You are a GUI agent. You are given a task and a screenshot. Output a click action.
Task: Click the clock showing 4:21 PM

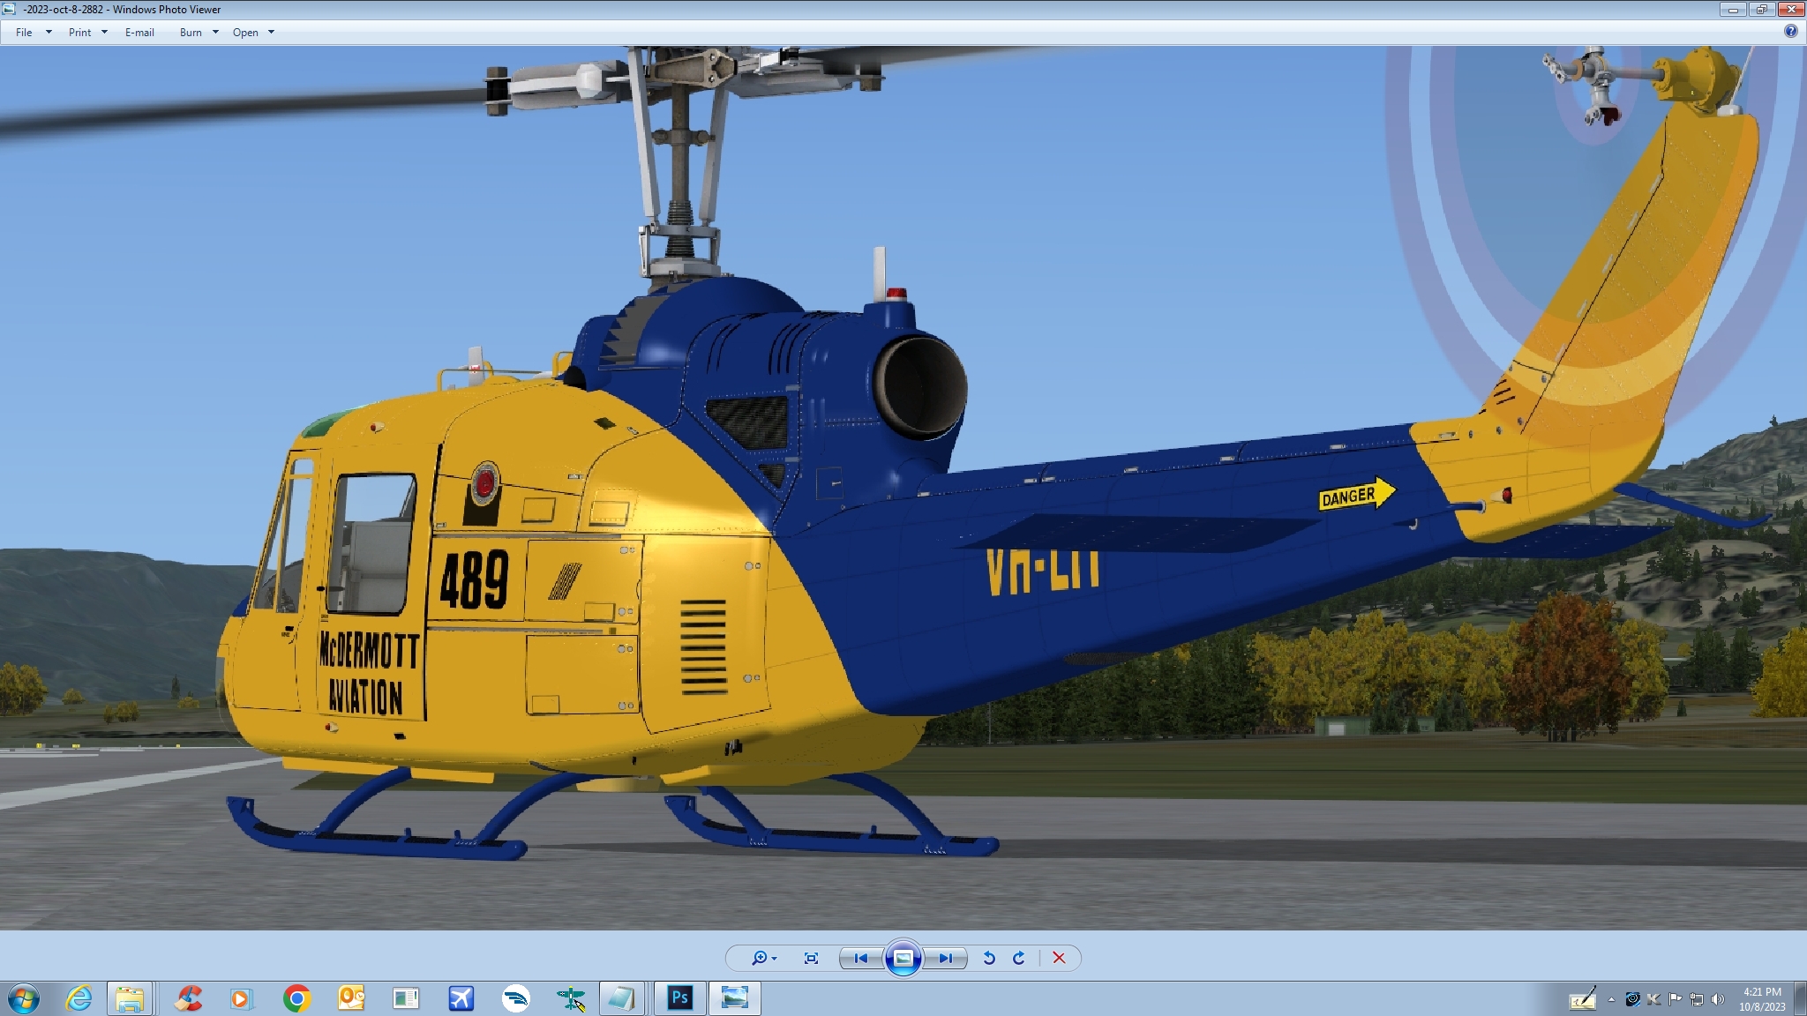1762,999
